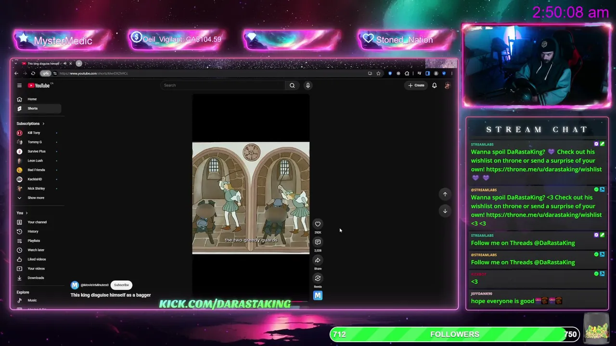Expand the You section header

point(22,213)
